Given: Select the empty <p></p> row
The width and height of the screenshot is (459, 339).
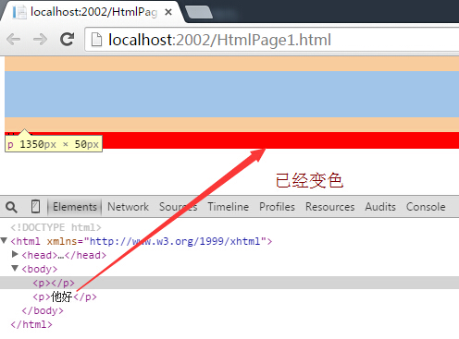Looking at the screenshot, I should [229, 283].
